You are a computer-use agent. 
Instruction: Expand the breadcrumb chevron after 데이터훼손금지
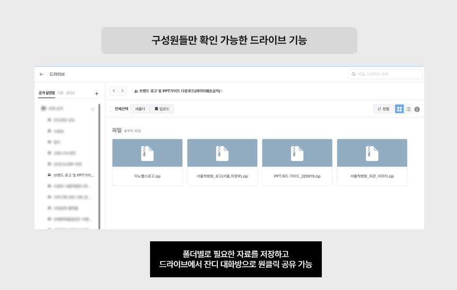(x=222, y=91)
